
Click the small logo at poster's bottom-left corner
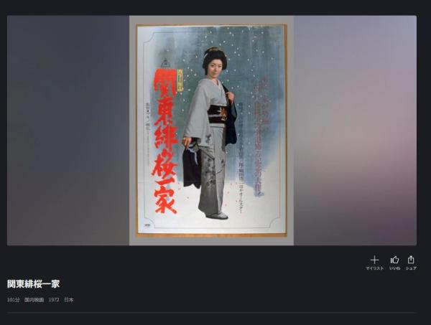click(x=147, y=225)
